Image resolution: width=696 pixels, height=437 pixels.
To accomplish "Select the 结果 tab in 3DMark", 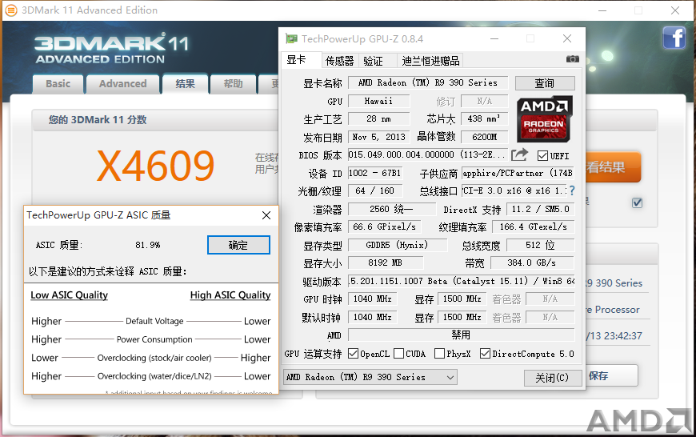I will pos(185,83).
